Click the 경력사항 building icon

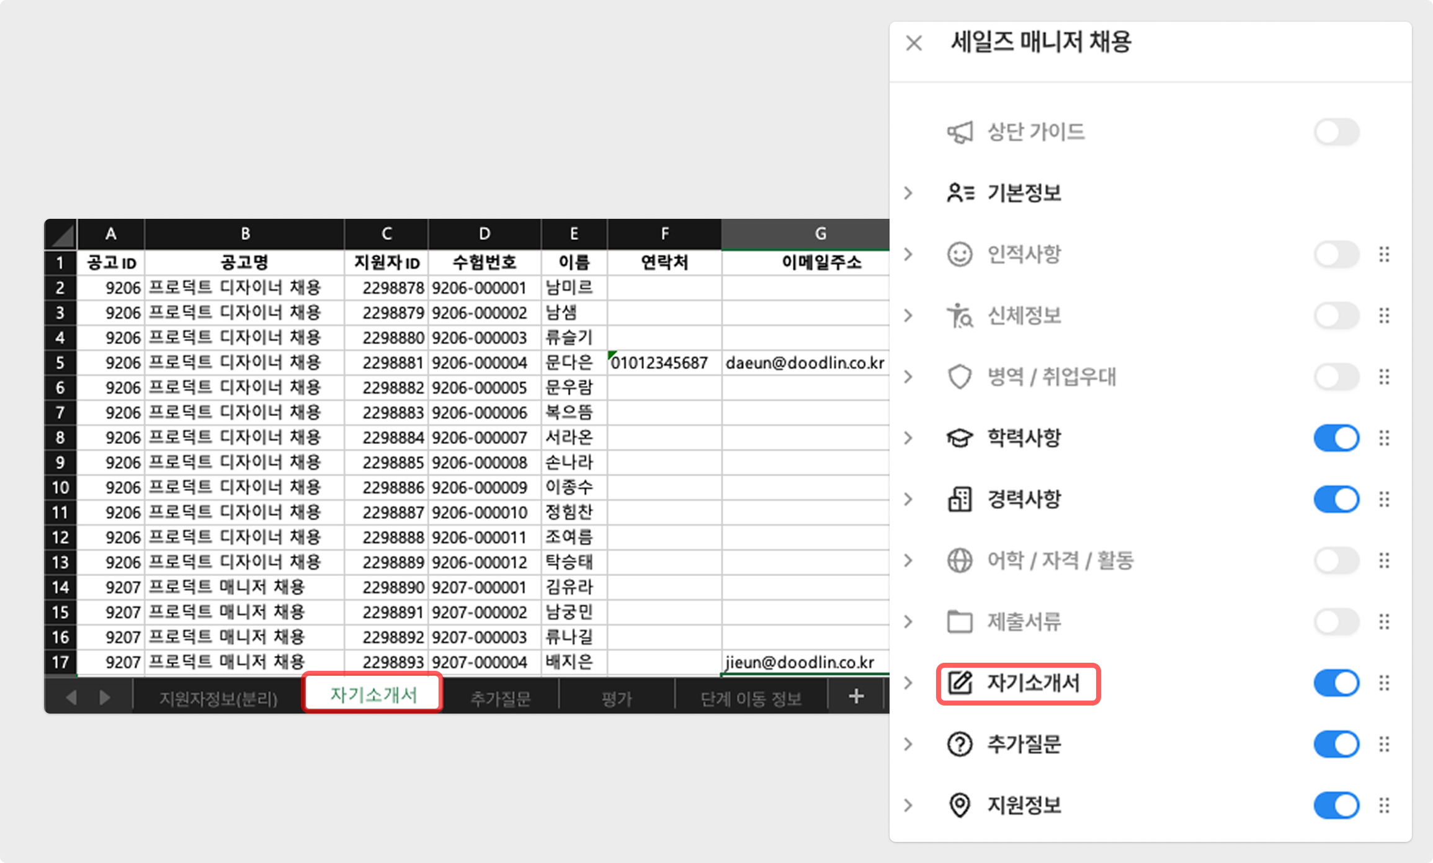pyautogui.click(x=960, y=499)
